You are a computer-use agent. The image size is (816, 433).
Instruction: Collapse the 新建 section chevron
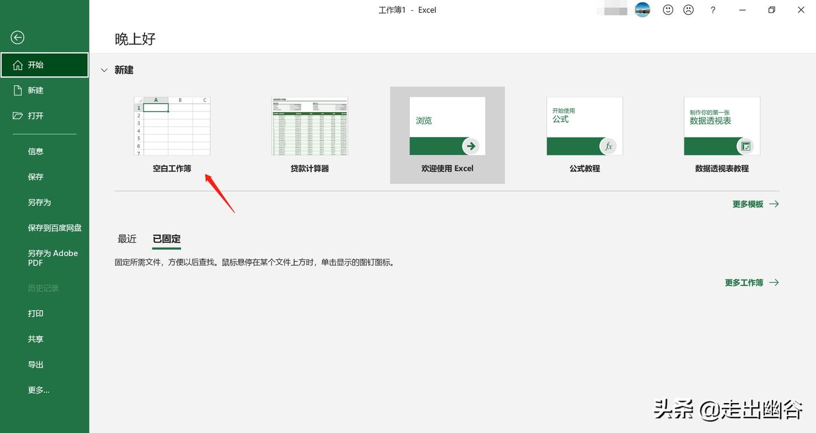(x=104, y=70)
